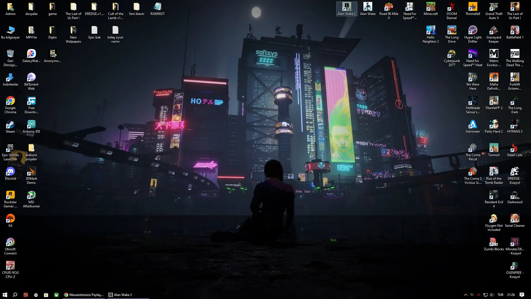Select the Battlefield 1 icon
Image resolution: width=531 pixels, height=299 pixels.
(x=515, y=32)
